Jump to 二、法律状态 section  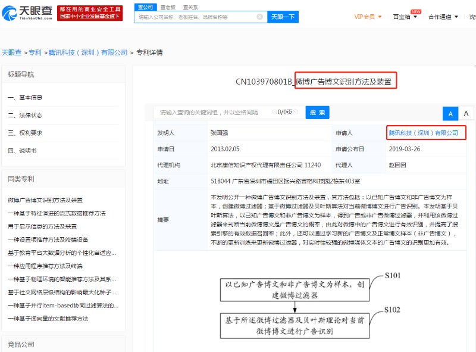click(25, 115)
